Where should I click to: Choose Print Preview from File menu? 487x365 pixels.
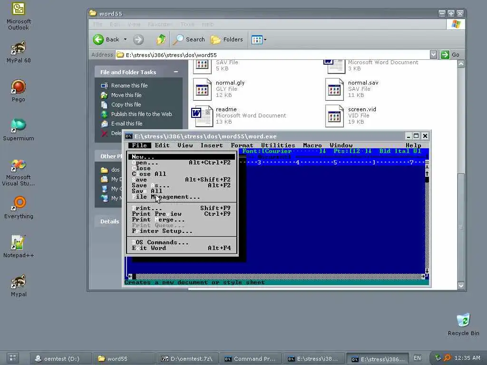point(182,214)
